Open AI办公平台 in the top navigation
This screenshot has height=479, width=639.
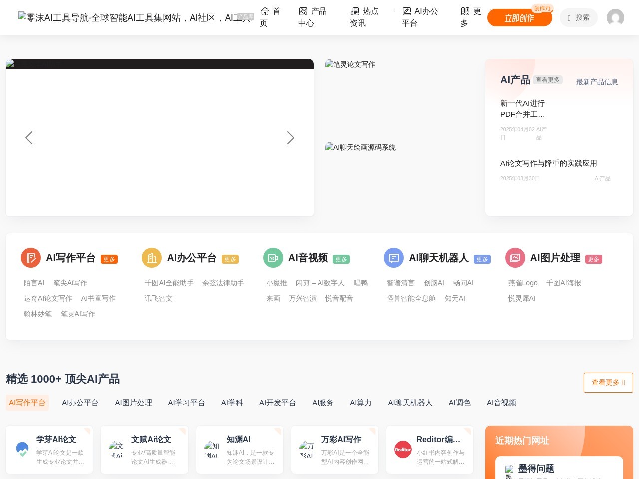[420, 17]
